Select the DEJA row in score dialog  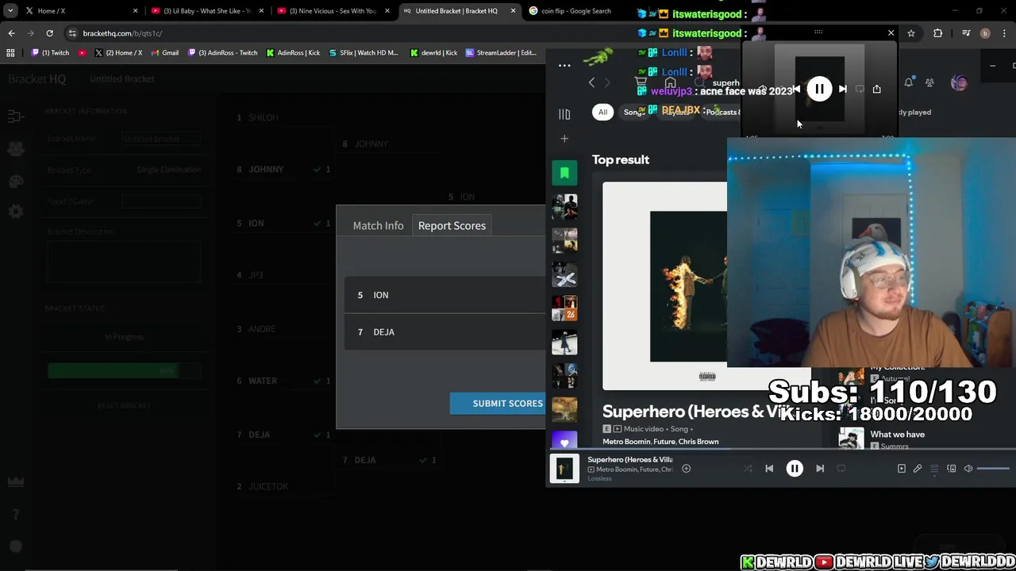tap(445, 332)
